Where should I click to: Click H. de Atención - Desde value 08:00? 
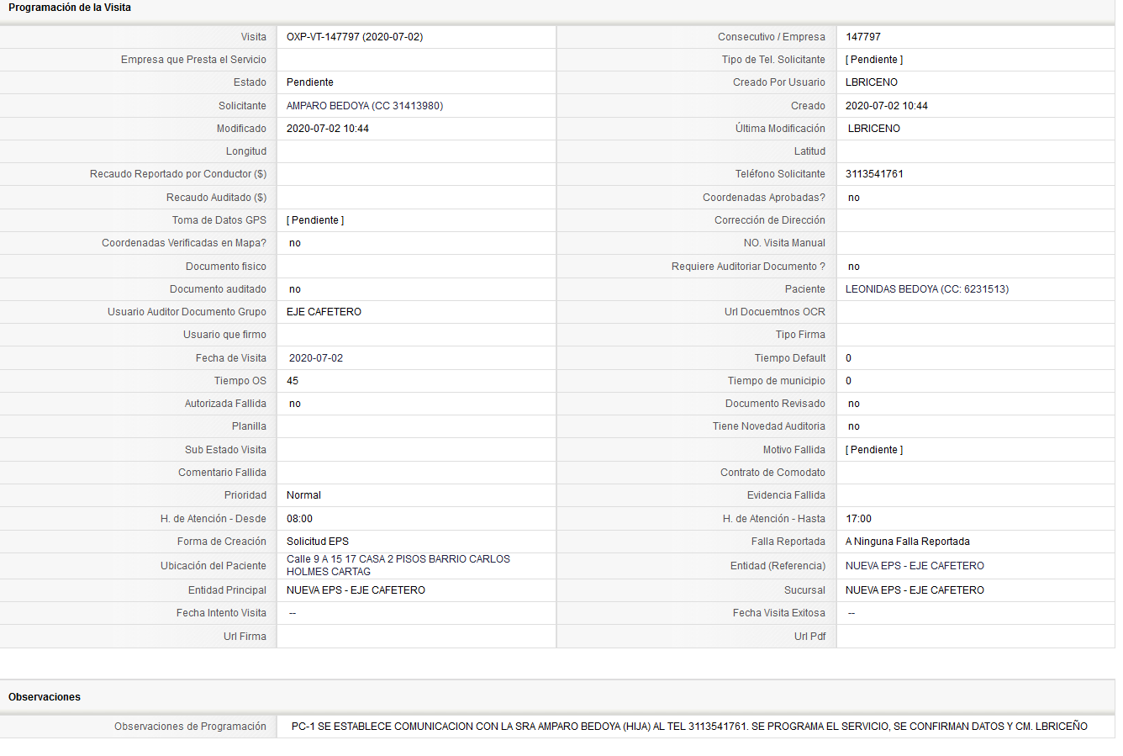[300, 519]
